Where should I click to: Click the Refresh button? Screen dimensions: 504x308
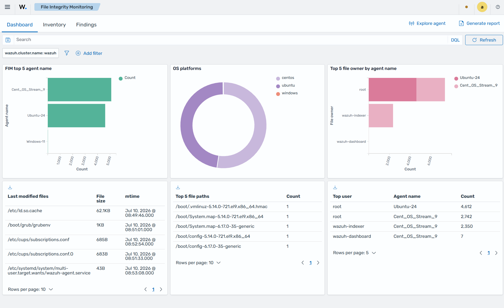(x=484, y=40)
